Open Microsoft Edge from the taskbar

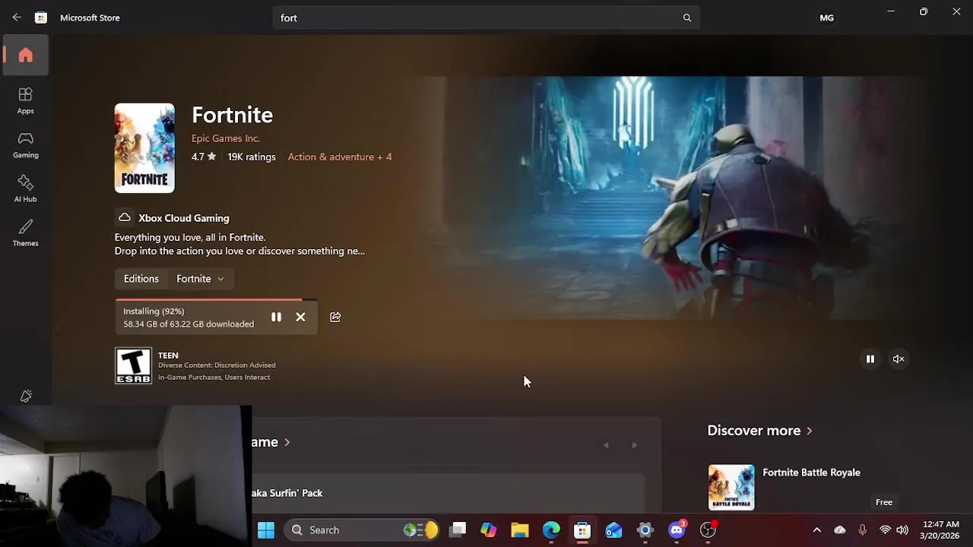click(x=551, y=530)
